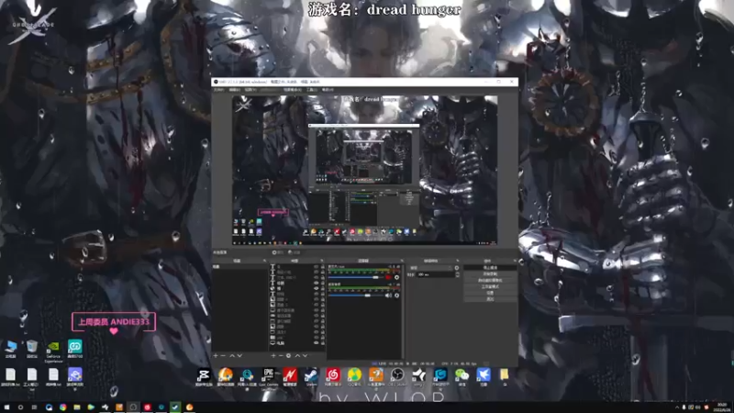
Task: Open source Properties button above the Sources panel
Action: click(x=278, y=252)
